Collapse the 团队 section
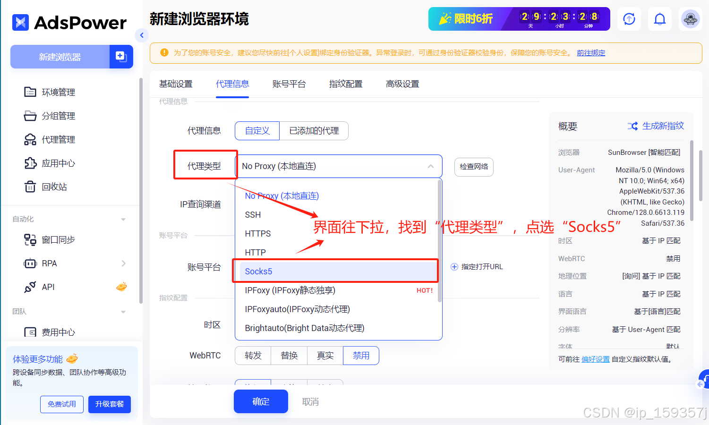This screenshot has height=425, width=709. point(123,312)
